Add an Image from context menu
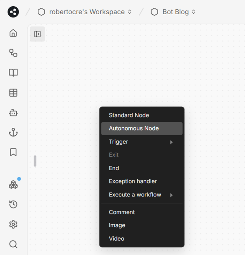Image resolution: width=245 pixels, height=255 pixels. tap(142, 225)
